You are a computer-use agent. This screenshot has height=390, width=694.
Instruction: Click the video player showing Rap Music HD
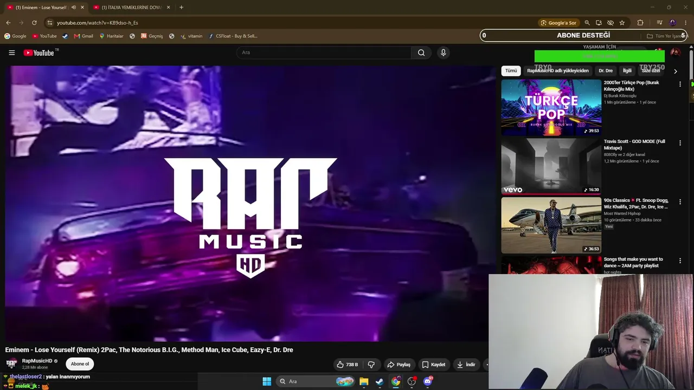250,204
